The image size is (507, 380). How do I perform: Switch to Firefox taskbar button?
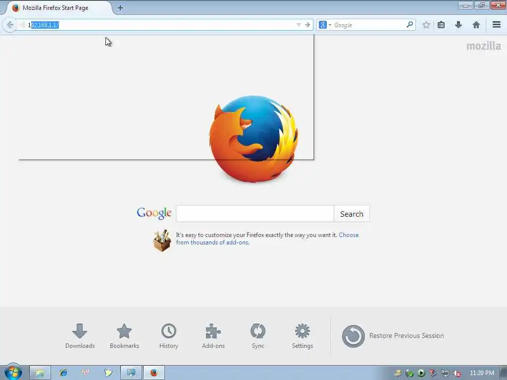pyautogui.click(x=154, y=373)
